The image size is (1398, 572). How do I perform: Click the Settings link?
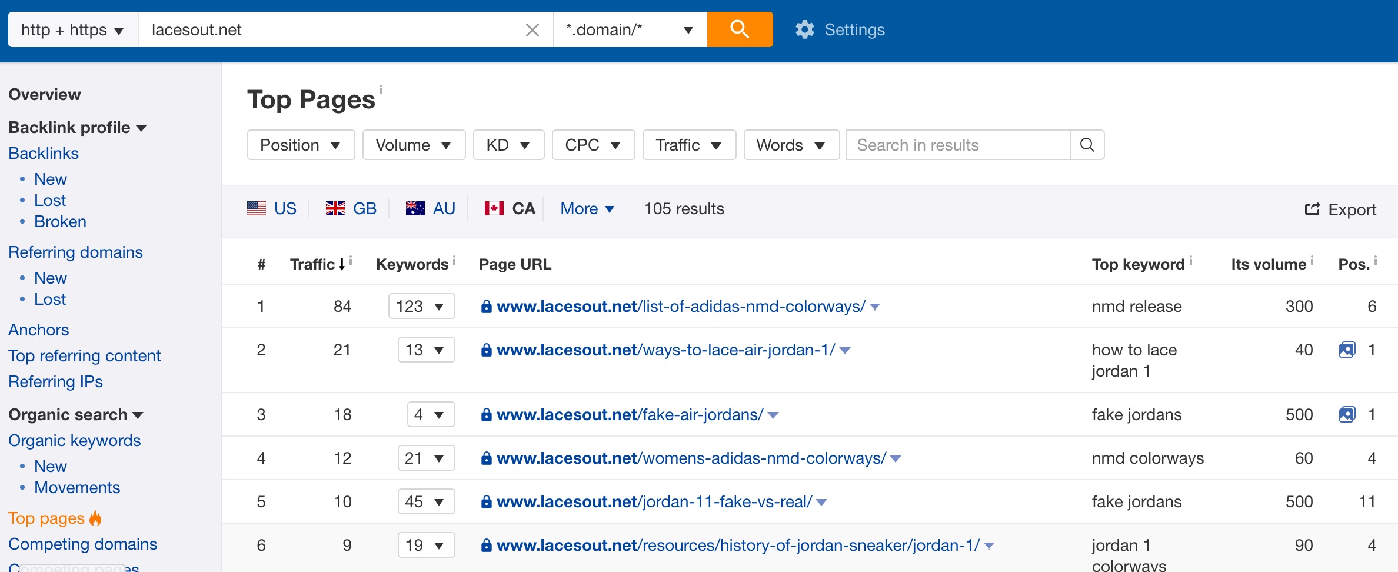(x=854, y=29)
